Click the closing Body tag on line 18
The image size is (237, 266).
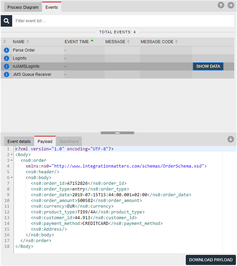[24, 246]
